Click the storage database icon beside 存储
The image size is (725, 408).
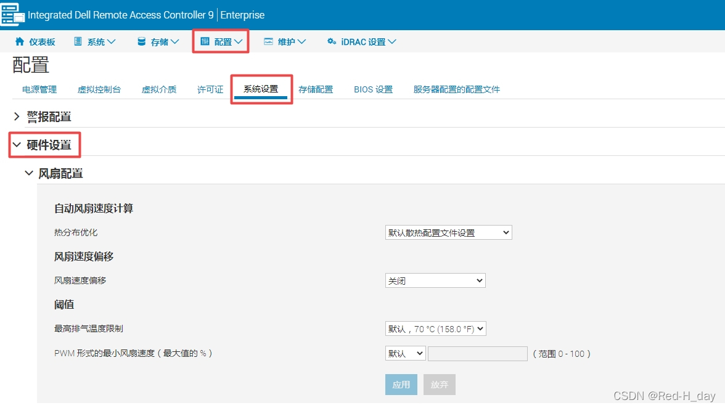(x=142, y=41)
